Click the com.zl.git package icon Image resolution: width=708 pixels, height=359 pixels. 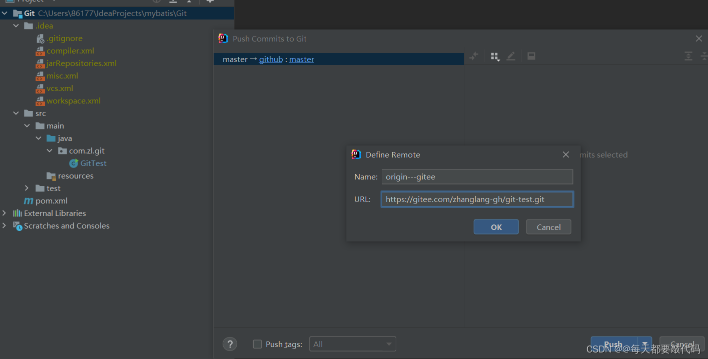(x=63, y=151)
